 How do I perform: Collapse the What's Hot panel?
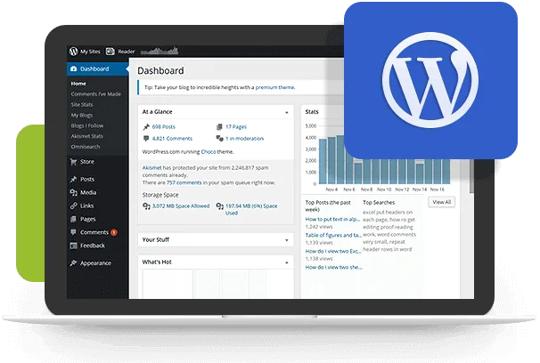click(x=287, y=262)
